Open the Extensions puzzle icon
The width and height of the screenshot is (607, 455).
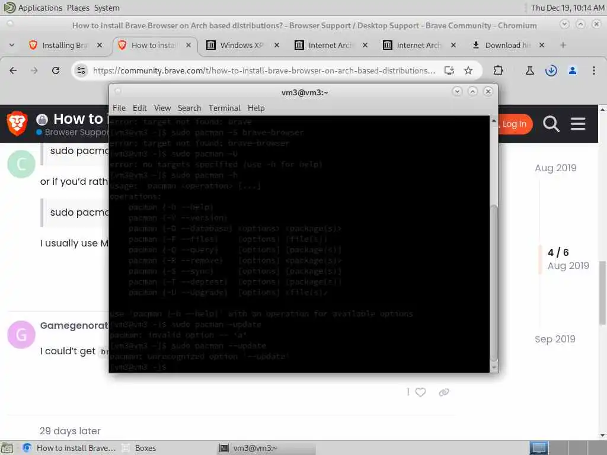tap(498, 71)
